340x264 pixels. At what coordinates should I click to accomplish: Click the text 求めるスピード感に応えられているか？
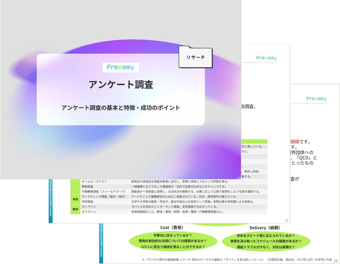(x=266, y=236)
